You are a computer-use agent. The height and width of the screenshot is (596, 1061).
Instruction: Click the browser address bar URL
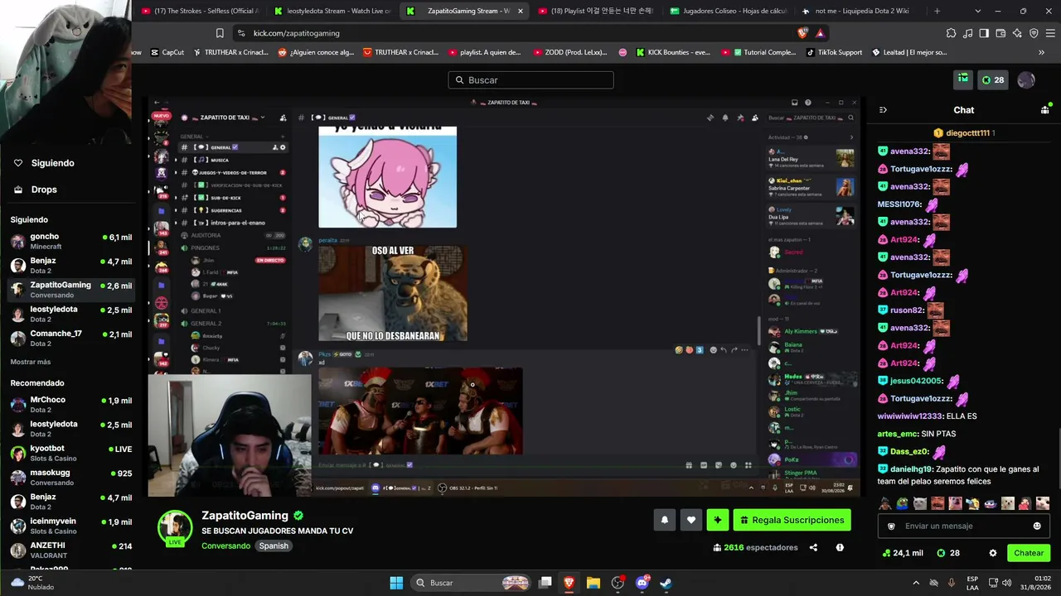pyautogui.click(x=297, y=33)
